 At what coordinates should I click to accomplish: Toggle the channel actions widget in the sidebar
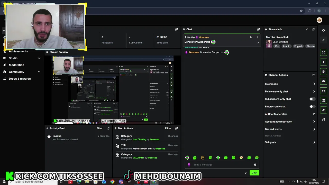[323, 100]
